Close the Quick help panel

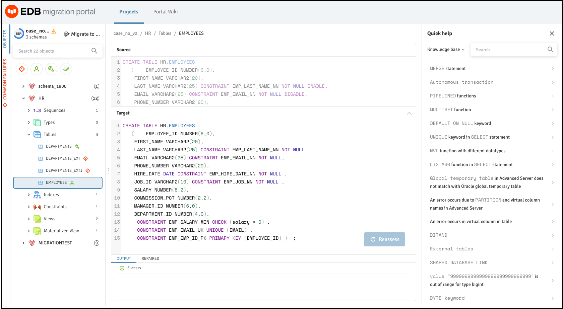[552, 33]
